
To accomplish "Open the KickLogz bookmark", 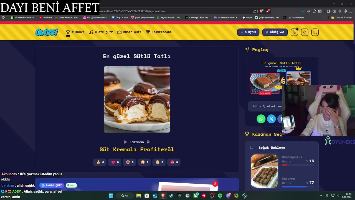I will coord(197,17).
